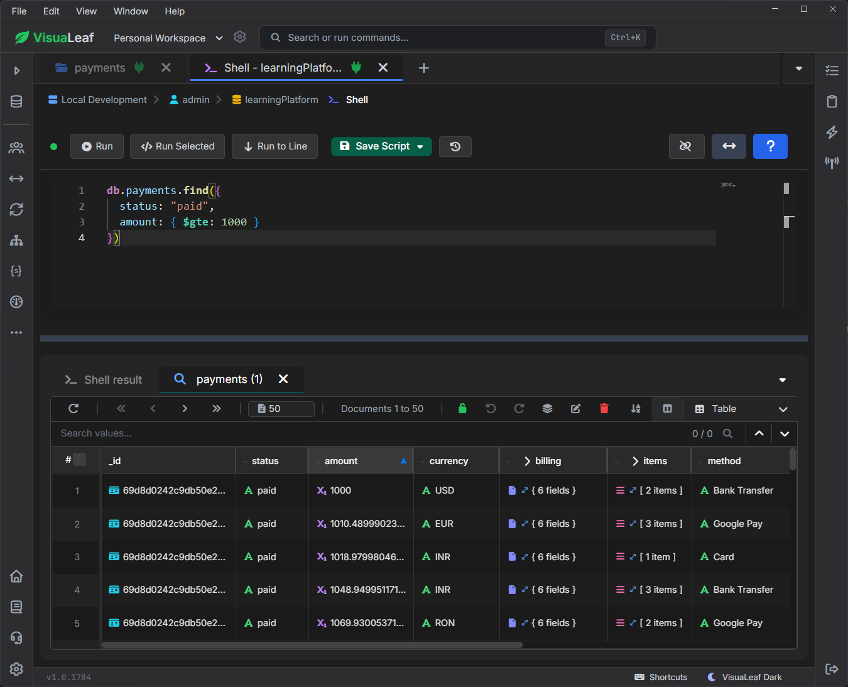Click the logout icon at bottom right
This screenshot has width=848, height=687.
click(x=832, y=669)
